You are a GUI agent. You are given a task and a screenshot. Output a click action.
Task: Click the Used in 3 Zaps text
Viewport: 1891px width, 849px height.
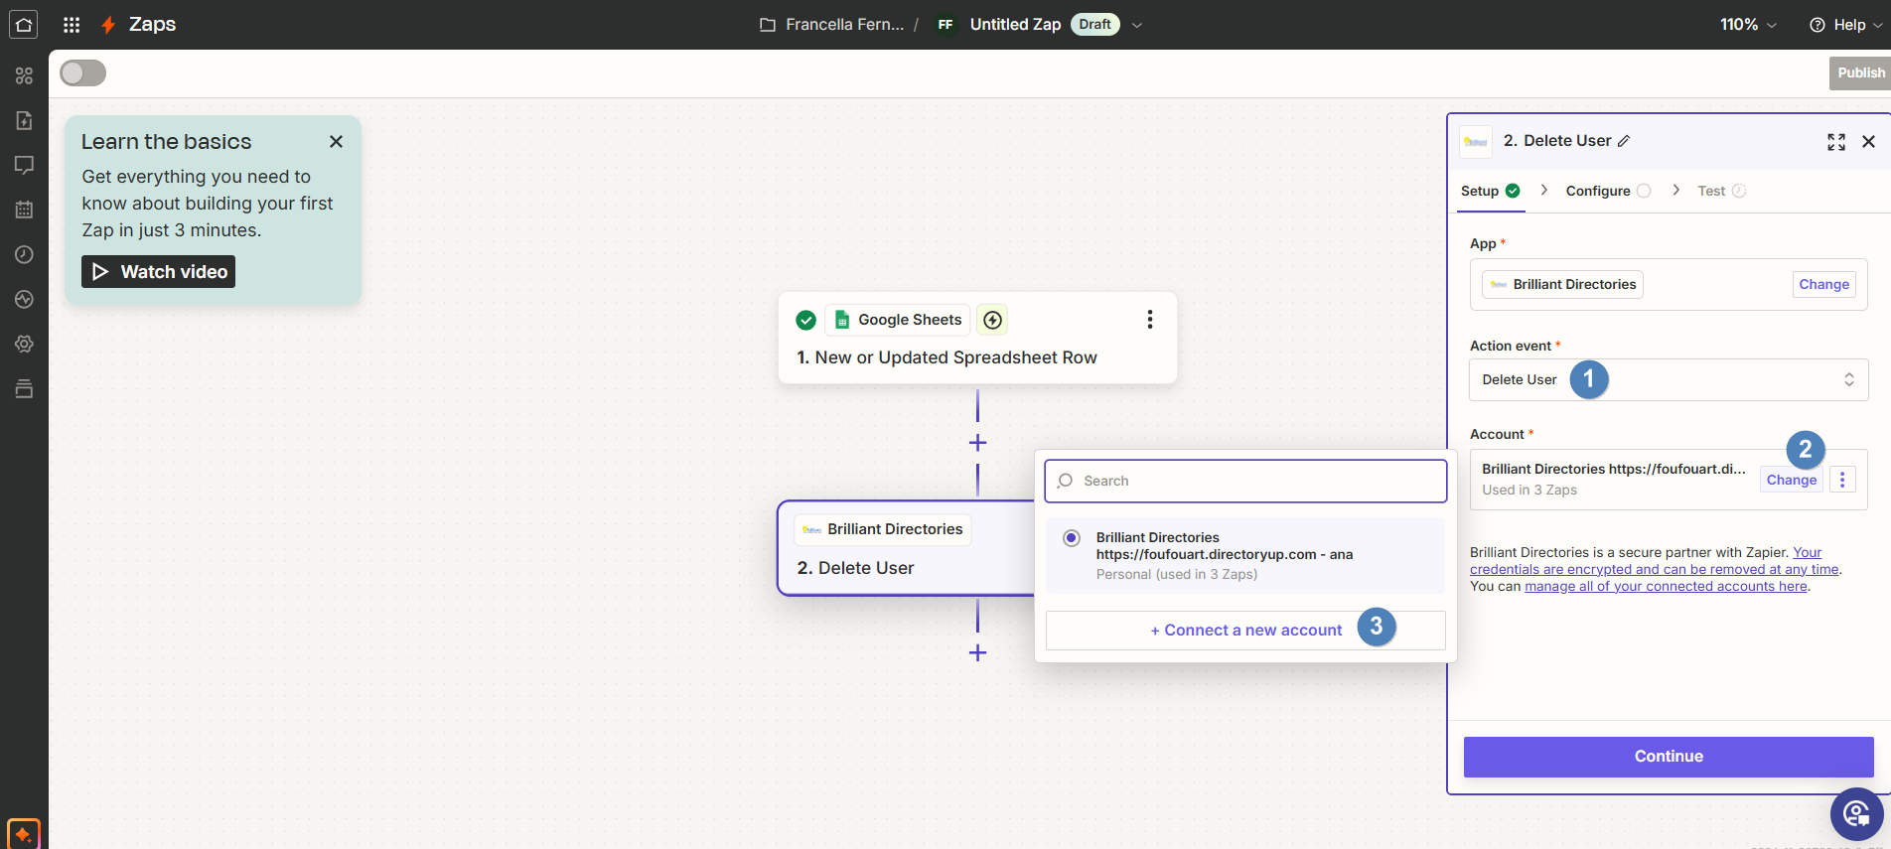1529,491
